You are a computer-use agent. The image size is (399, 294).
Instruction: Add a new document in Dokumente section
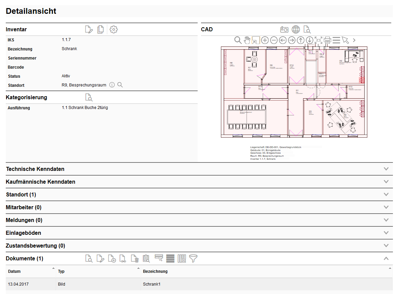point(112,258)
